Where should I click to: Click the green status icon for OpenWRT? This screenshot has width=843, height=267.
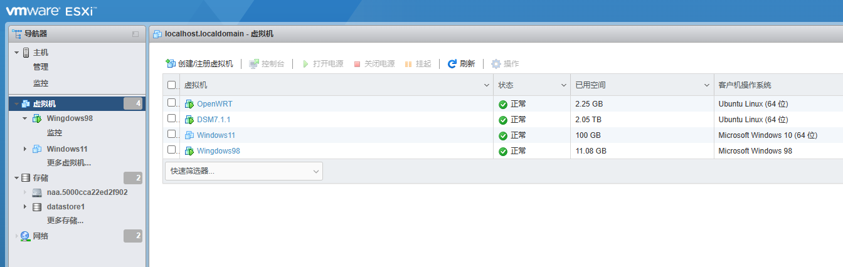(503, 105)
